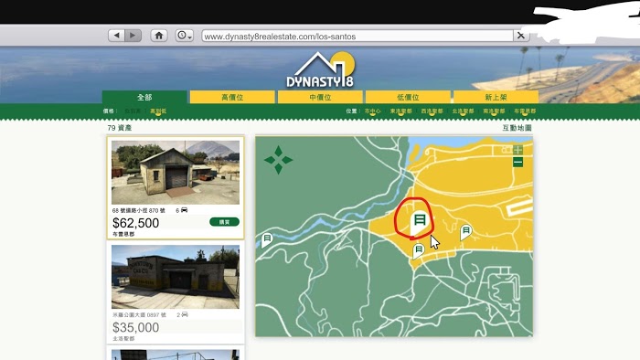The image size is (640, 360).
Task: Select the rightmost garage map marker
Action: point(465,232)
